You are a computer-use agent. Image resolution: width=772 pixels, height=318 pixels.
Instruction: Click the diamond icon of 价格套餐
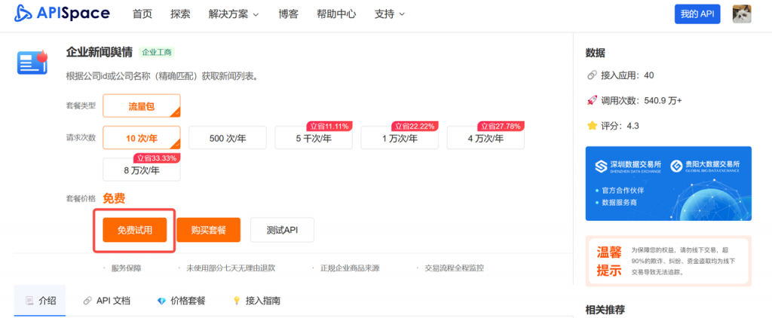161,300
